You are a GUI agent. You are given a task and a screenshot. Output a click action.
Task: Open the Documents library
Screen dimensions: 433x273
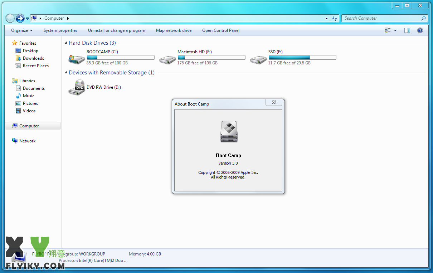(x=34, y=88)
